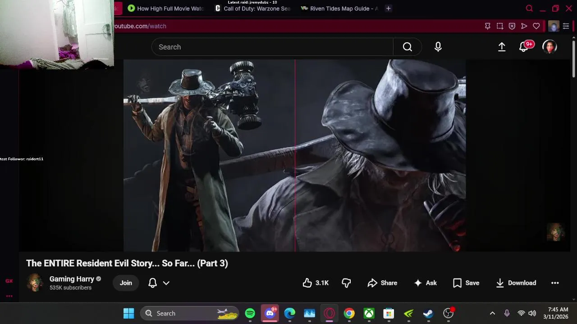The width and height of the screenshot is (577, 324).
Task: Click the Share button
Action: pos(382,283)
